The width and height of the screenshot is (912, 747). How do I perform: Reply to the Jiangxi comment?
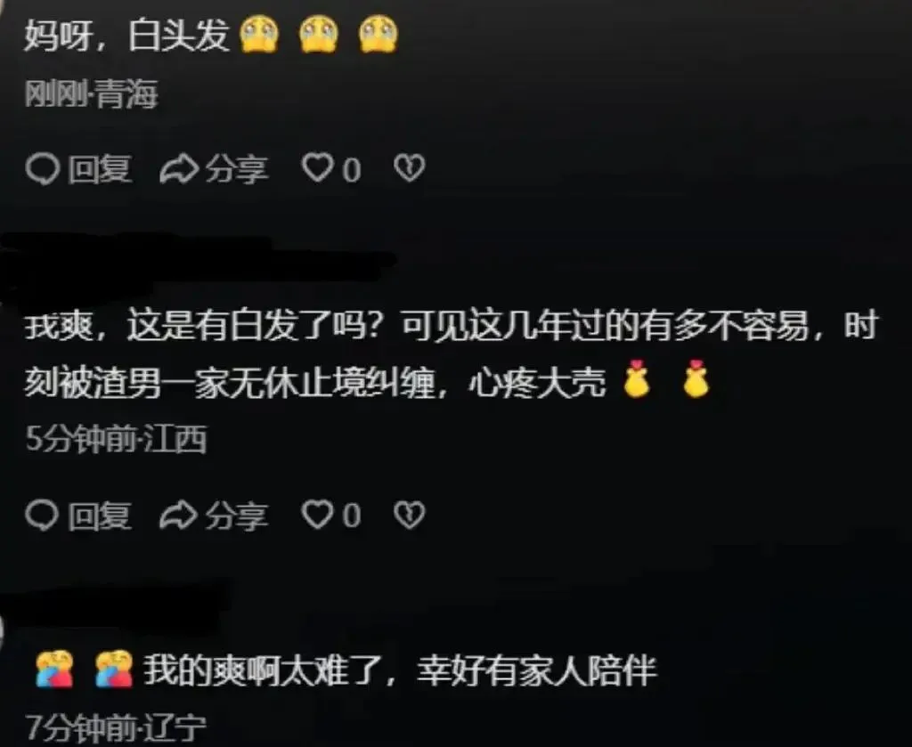point(79,516)
